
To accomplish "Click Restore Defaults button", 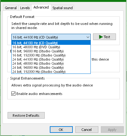I will pyautogui.click(x=26, y=115).
